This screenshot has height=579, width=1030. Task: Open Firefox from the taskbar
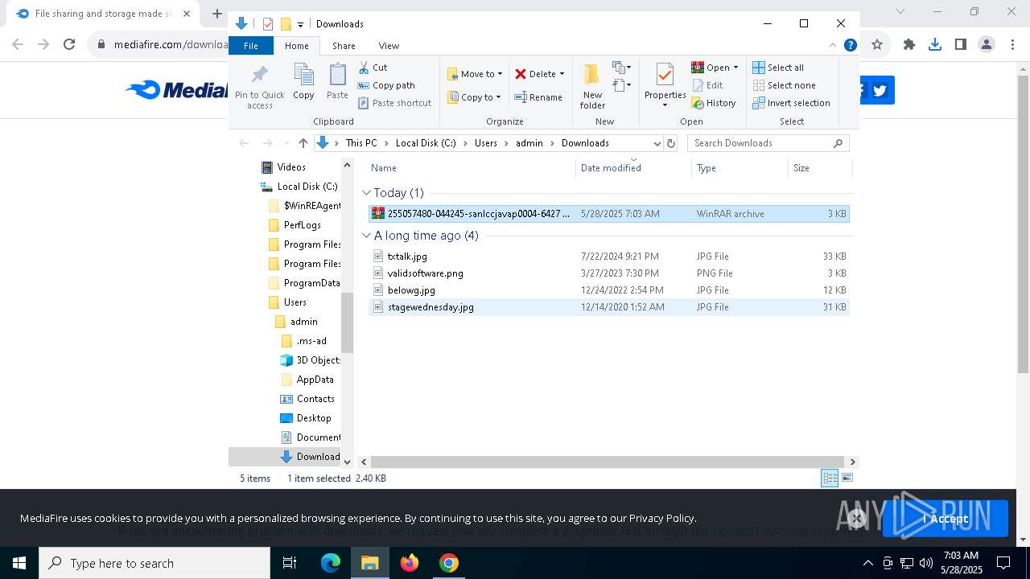[410, 563]
